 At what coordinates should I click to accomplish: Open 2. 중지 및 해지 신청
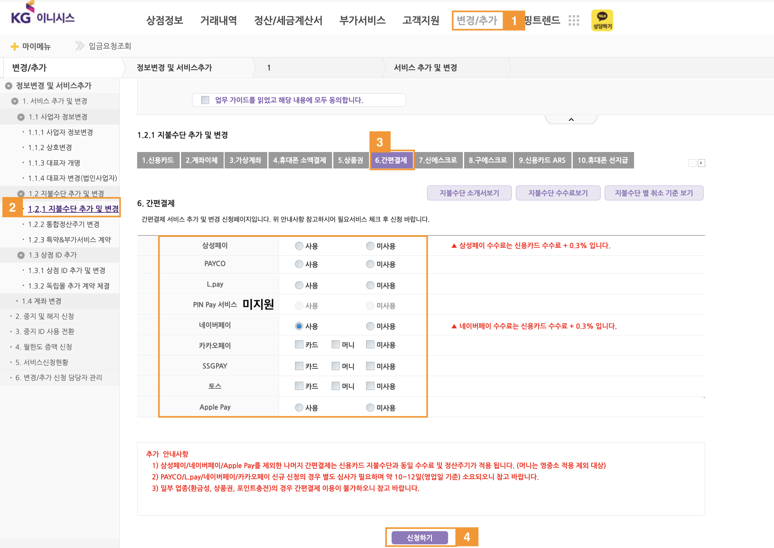45,317
